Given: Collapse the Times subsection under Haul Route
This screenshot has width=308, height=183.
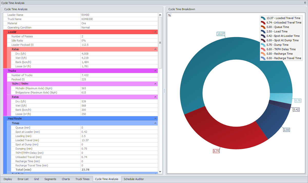Looking at the screenshot, I should pyautogui.click(x=155, y=123).
